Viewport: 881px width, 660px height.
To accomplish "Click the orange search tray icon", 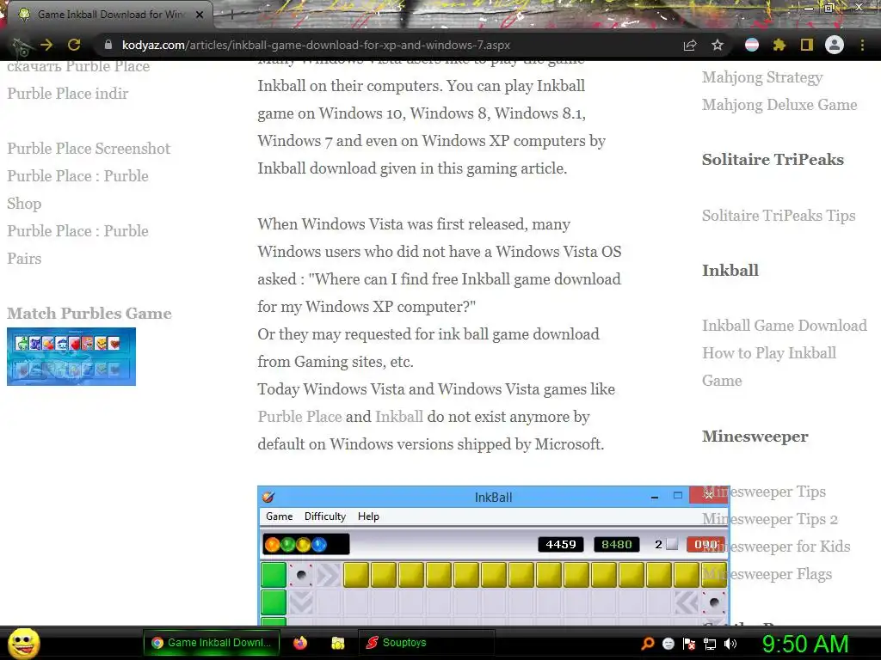I will click(x=647, y=643).
